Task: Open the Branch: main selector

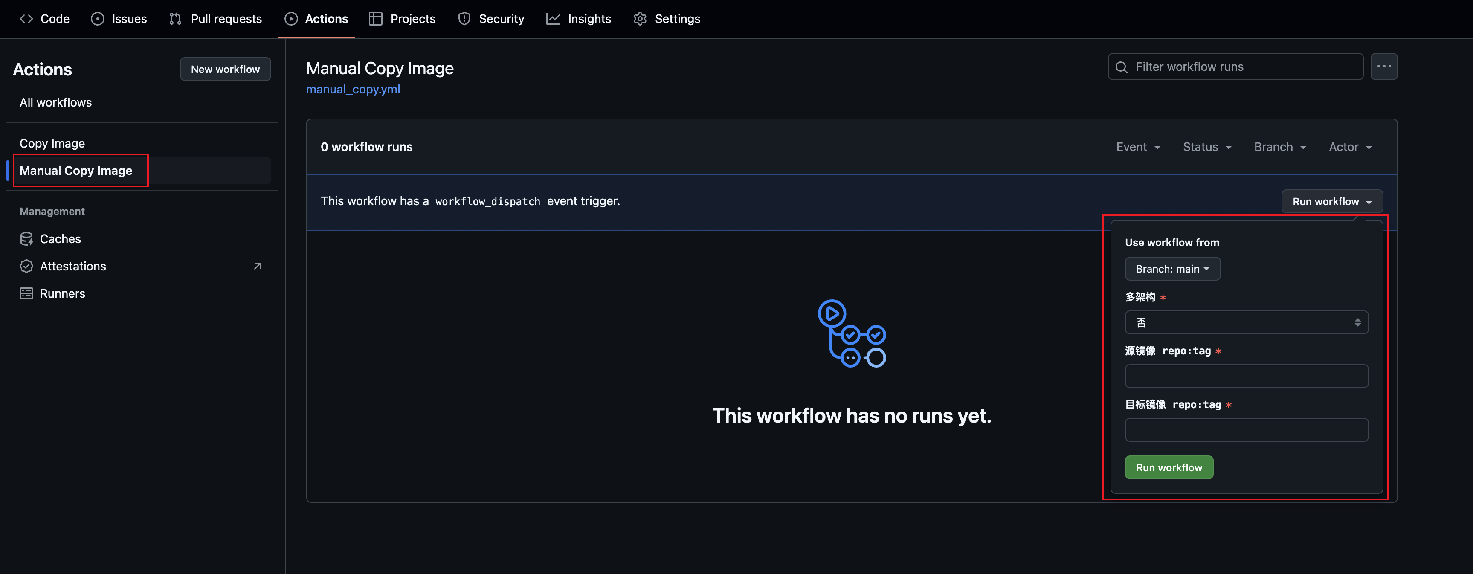Action: tap(1172, 269)
